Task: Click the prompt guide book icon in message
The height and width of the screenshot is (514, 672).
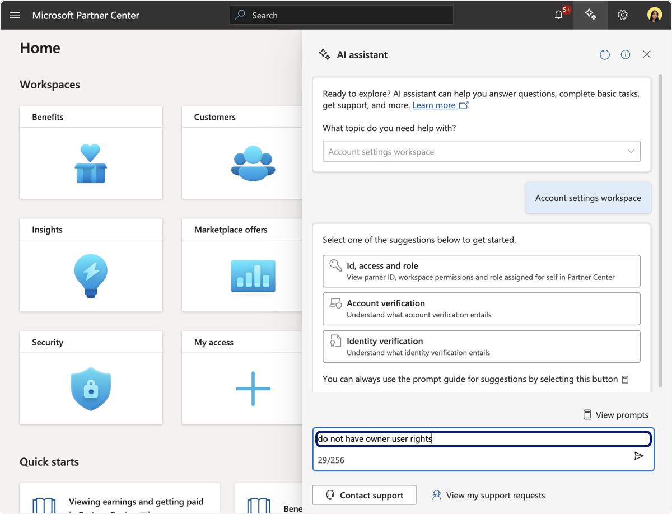Action: tap(626, 380)
